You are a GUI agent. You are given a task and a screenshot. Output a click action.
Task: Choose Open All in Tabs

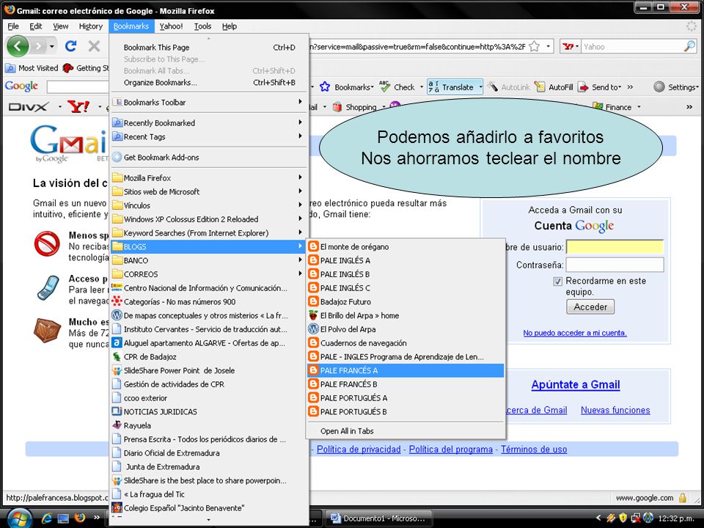pyautogui.click(x=406, y=431)
